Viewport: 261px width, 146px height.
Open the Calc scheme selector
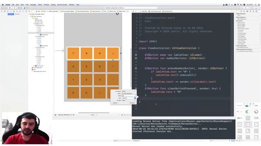click(20, 8)
